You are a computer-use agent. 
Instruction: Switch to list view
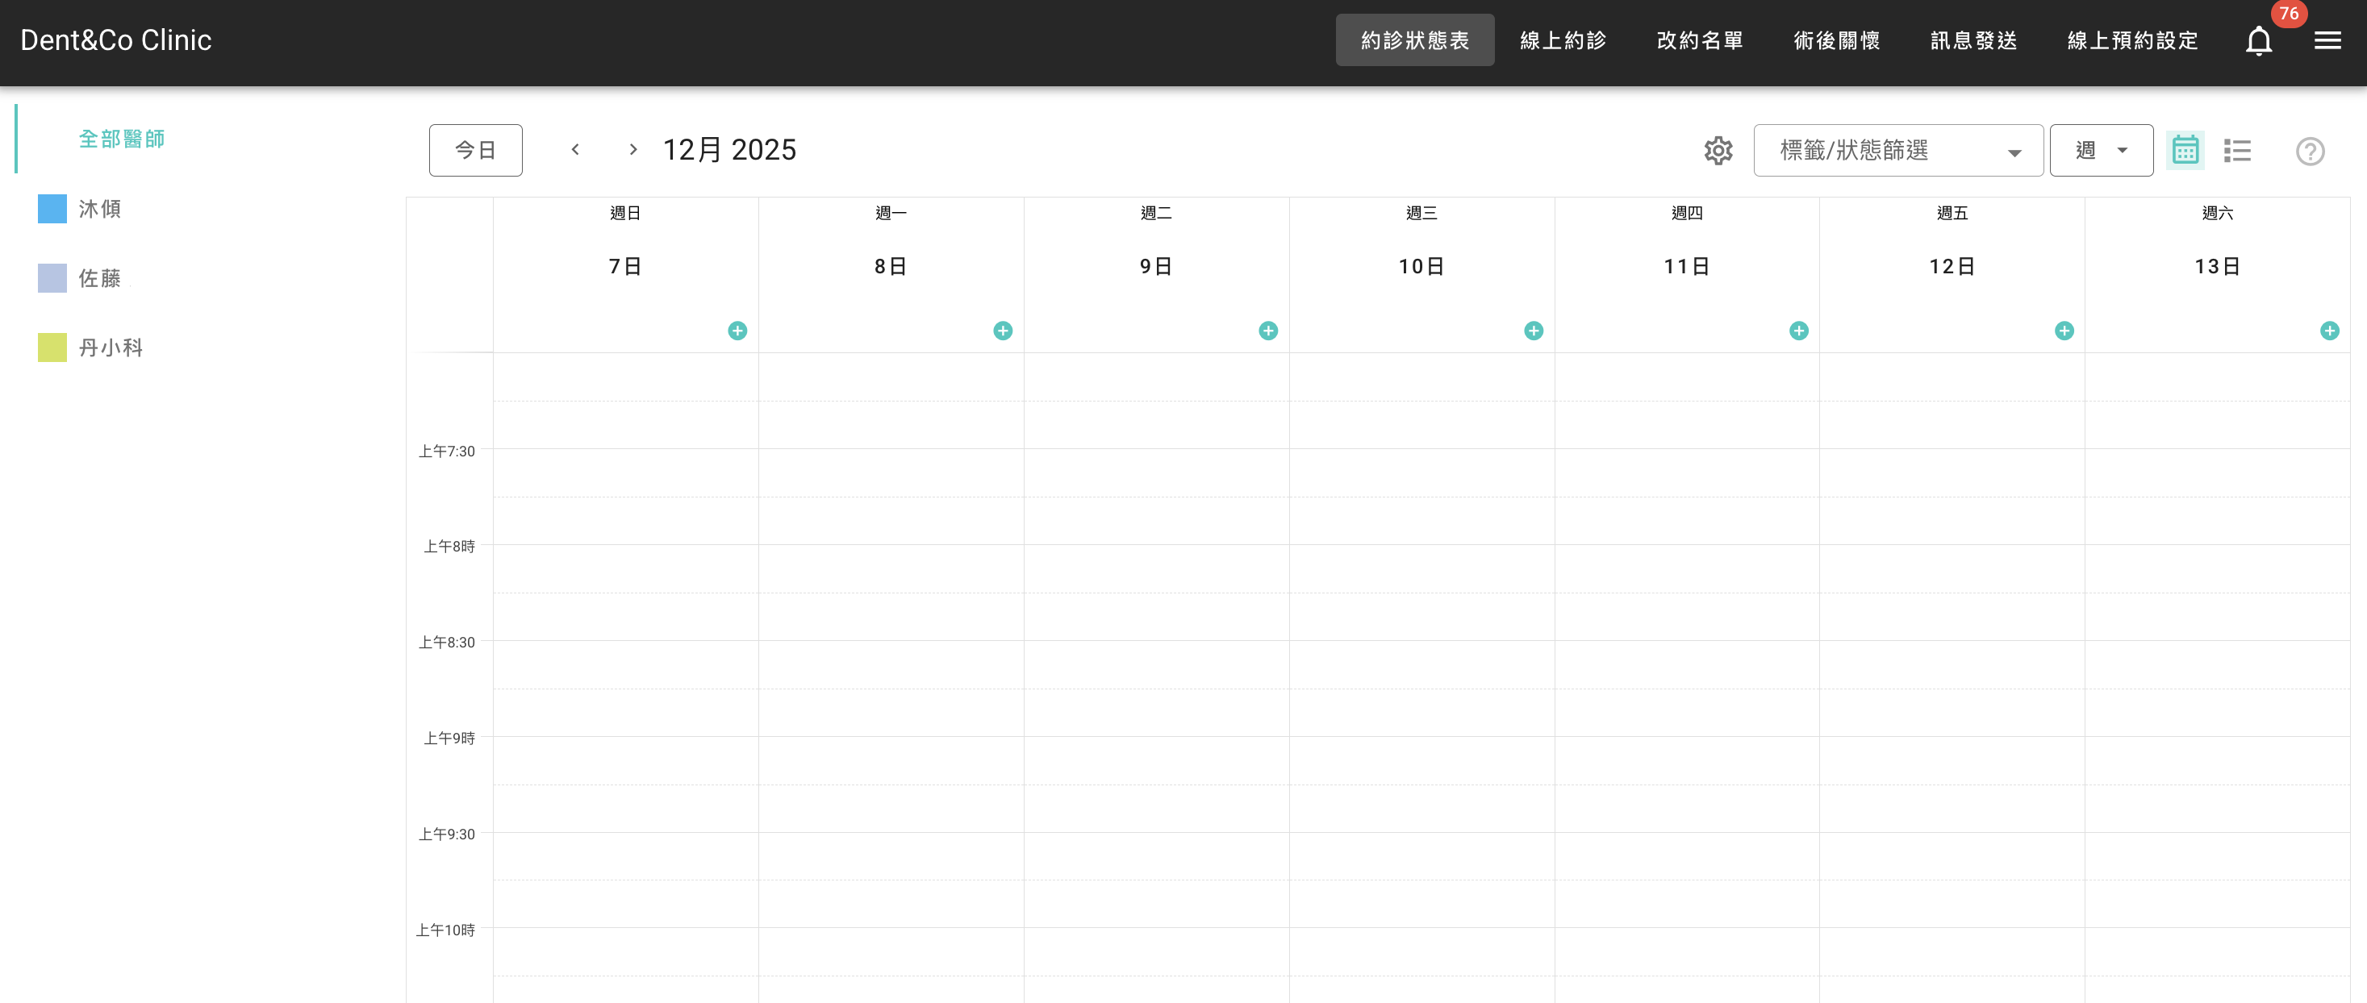(2236, 151)
